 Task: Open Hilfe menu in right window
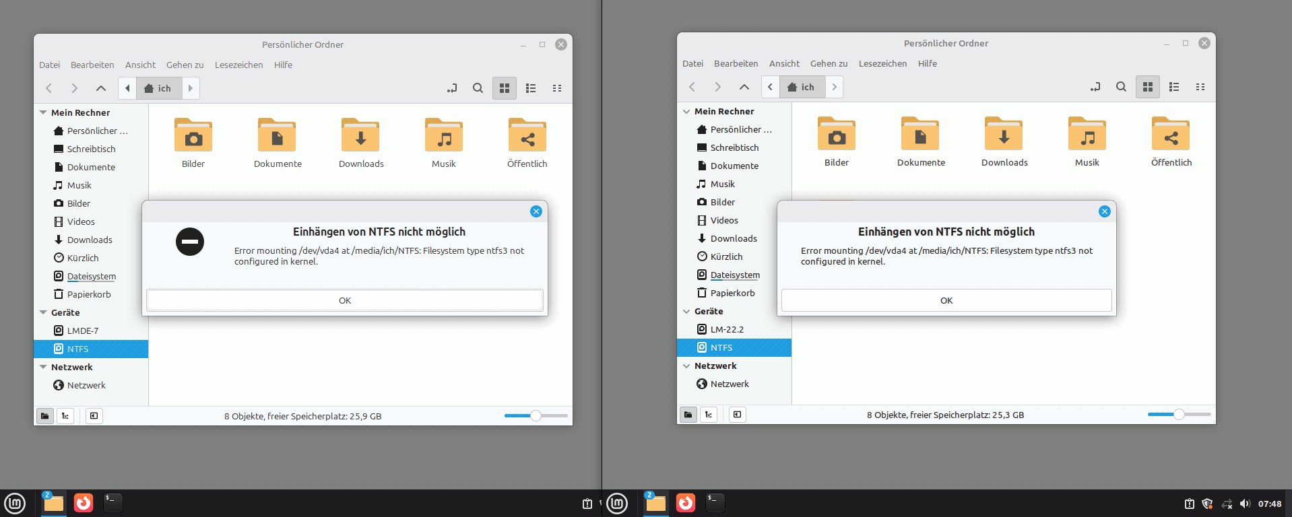coord(927,63)
